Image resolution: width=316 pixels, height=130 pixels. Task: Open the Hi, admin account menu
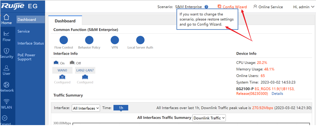[304, 7]
